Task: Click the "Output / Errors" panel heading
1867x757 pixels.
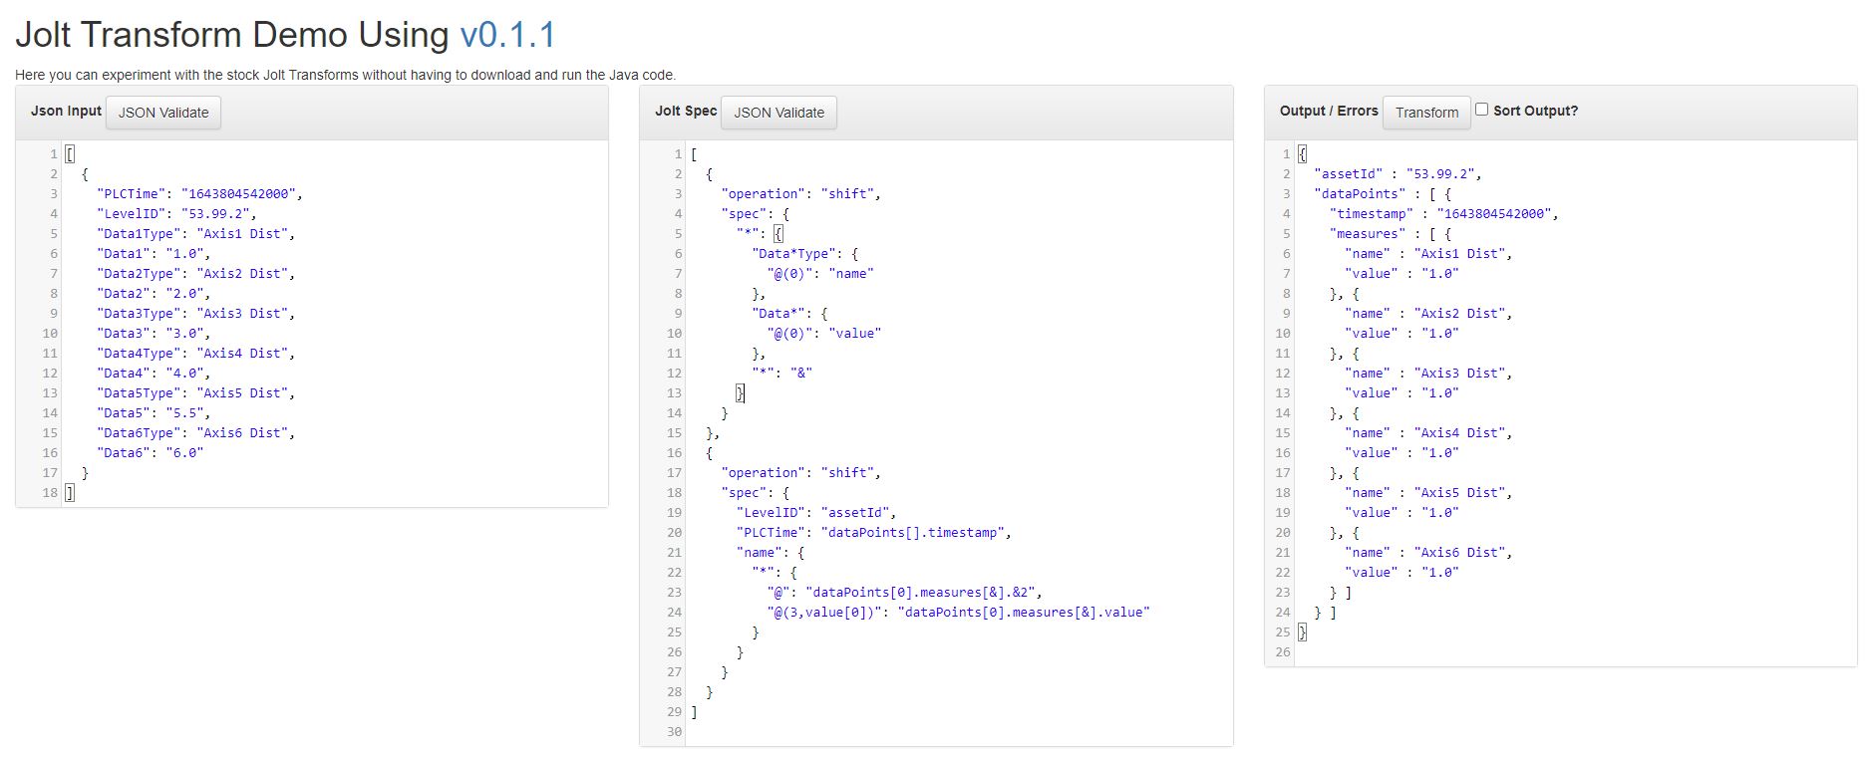Action: (x=1329, y=111)
